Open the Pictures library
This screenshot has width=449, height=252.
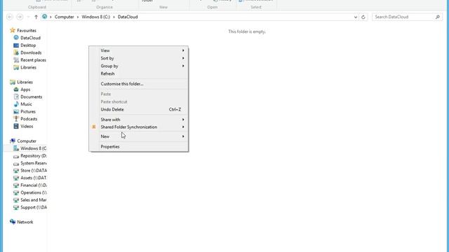[28, 111]
